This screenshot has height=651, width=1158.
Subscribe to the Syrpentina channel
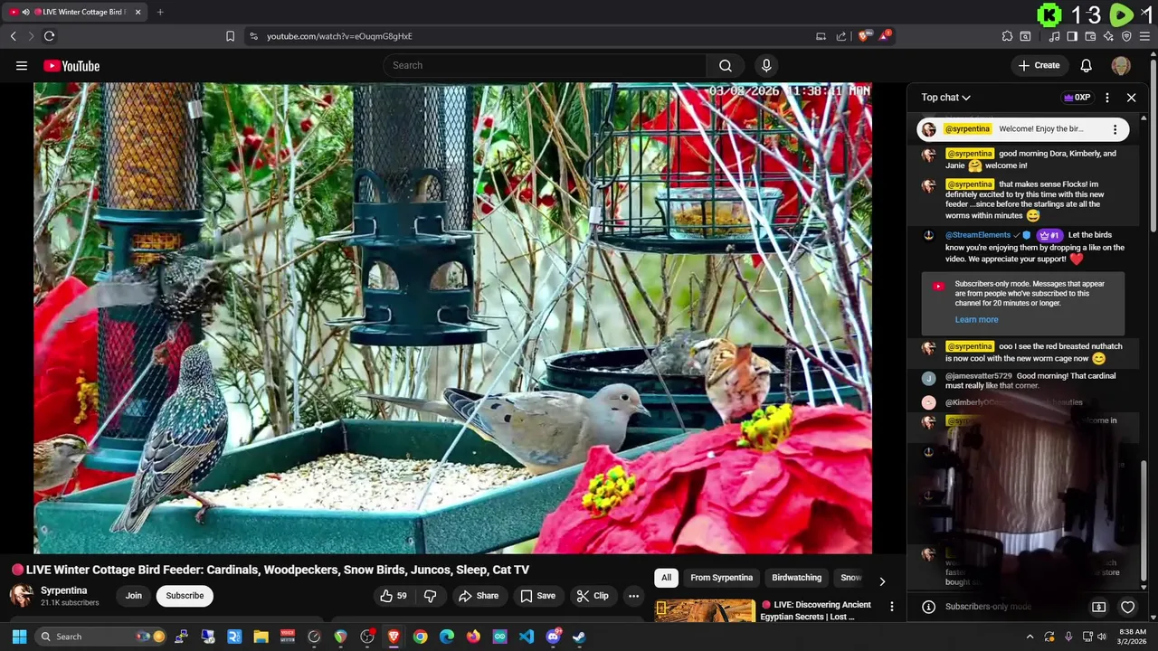click(x=185, y=596)
